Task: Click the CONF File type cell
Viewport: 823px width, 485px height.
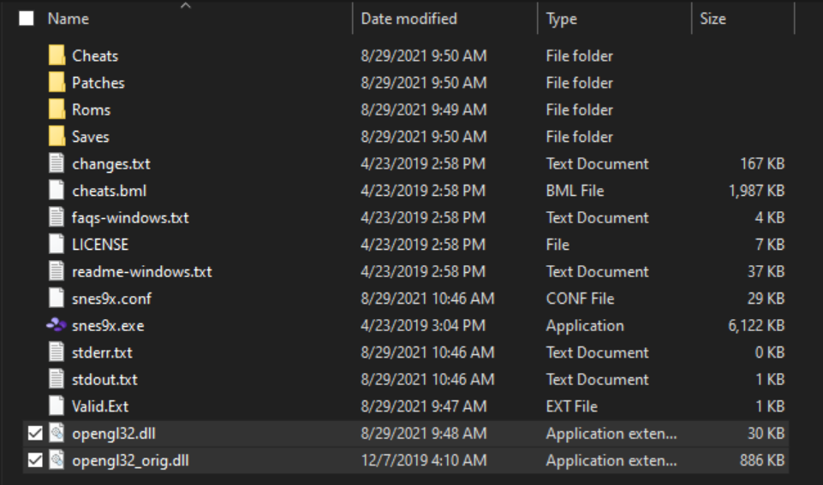Action: tap(580, 299)
